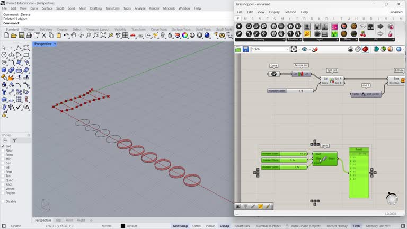Open the Solution menu in Grasshopper
Image resolution: width=407 pixels, height=229 pixels.
[x=290, y=12]
